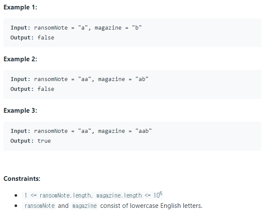
Task: Click the Example 2 heading
Action: coord(20,59)
